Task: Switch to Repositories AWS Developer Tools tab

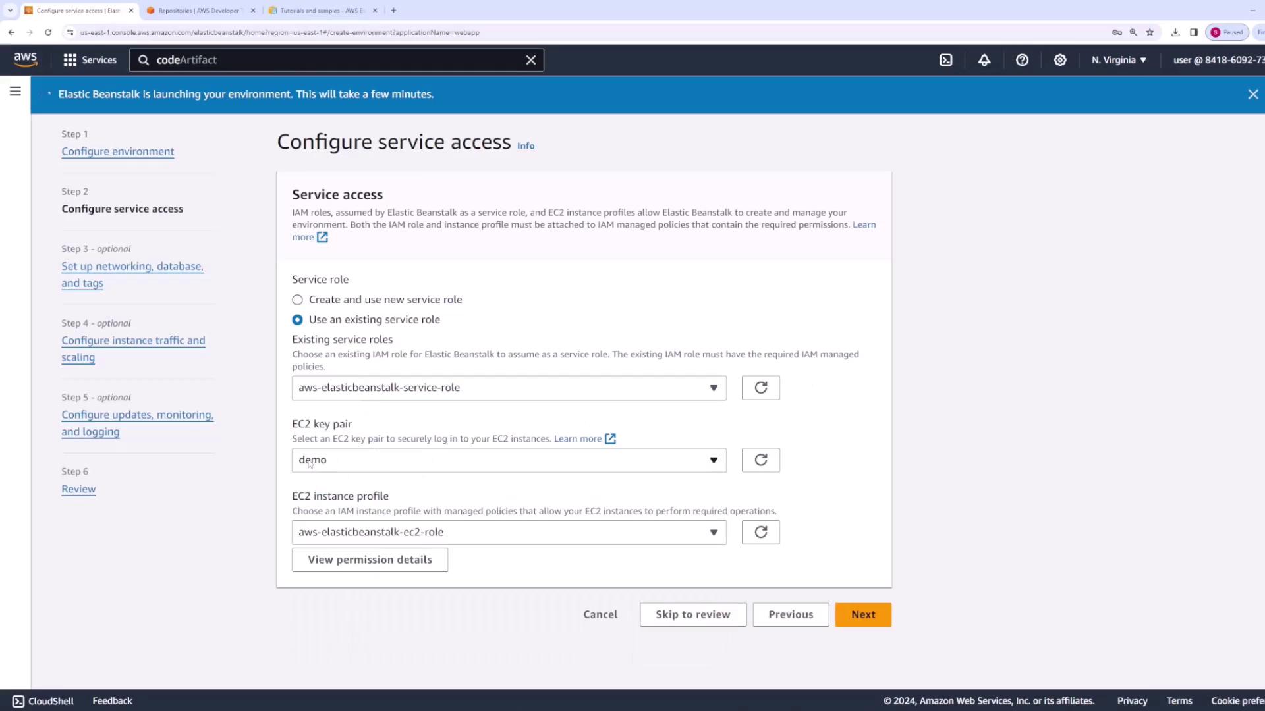Action: (x=200, y=11)
